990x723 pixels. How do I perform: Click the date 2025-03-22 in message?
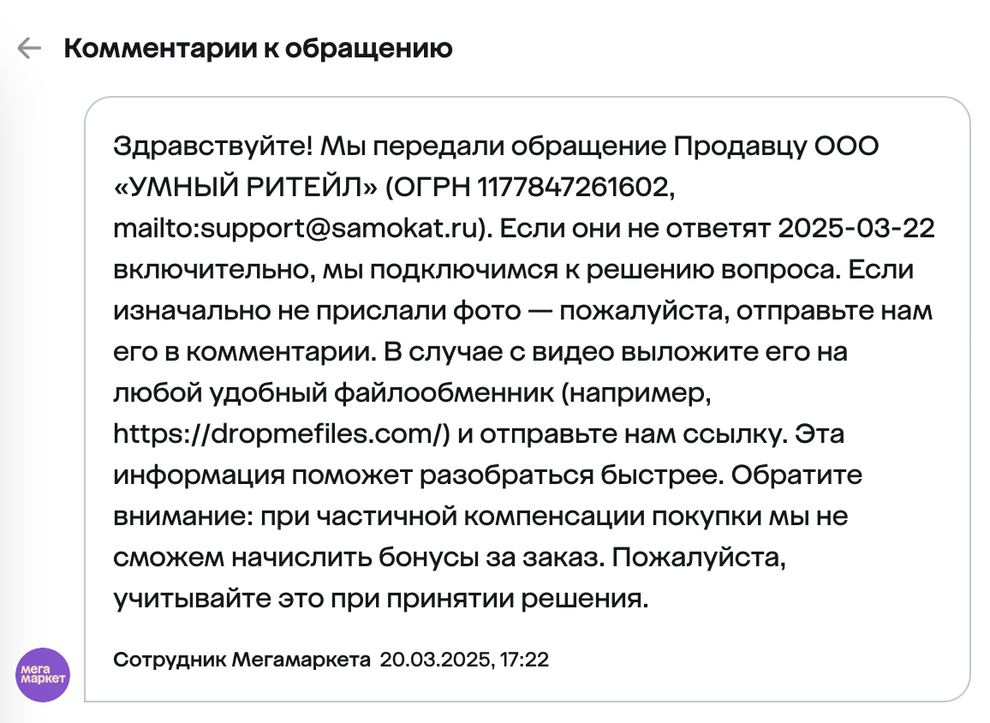tap(856, 230)
